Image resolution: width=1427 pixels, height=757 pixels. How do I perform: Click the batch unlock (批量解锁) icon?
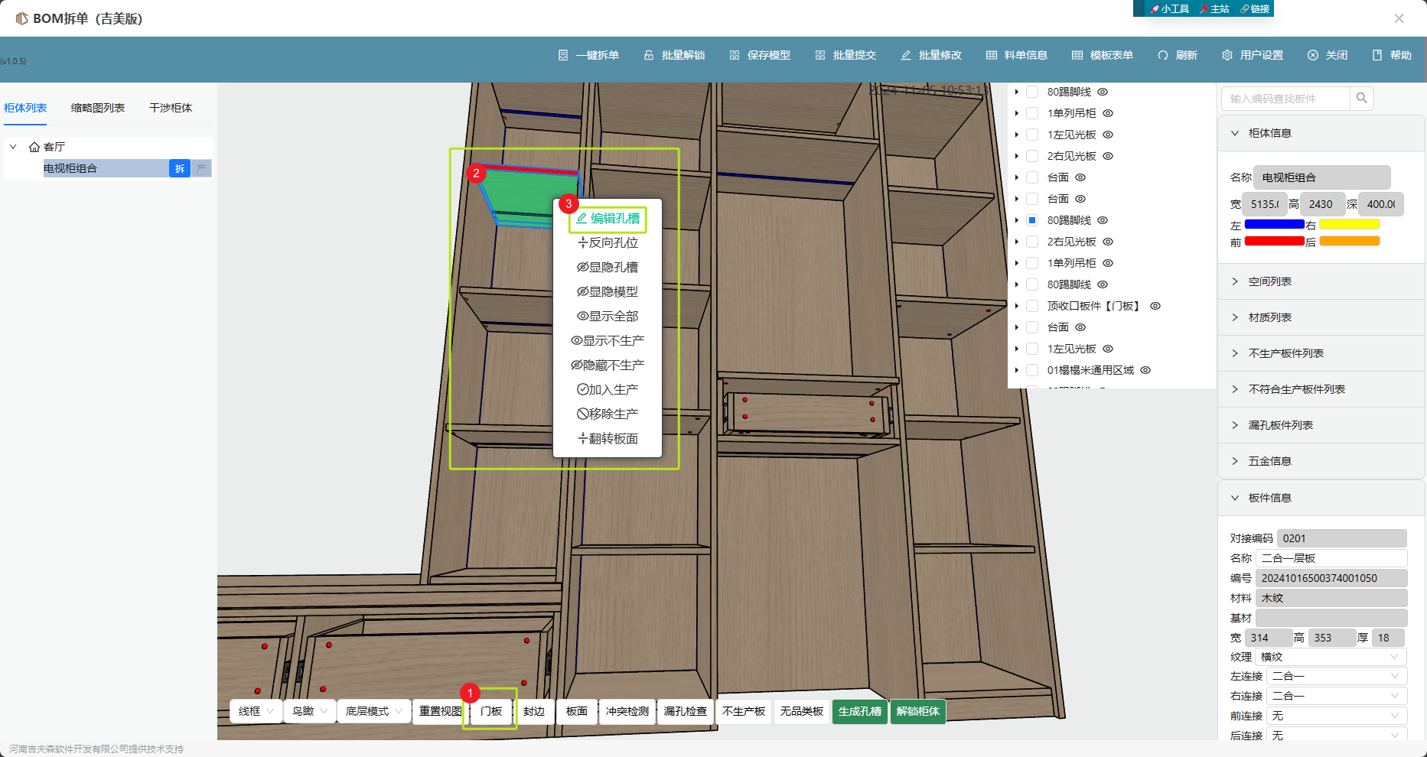click(649, 55)
